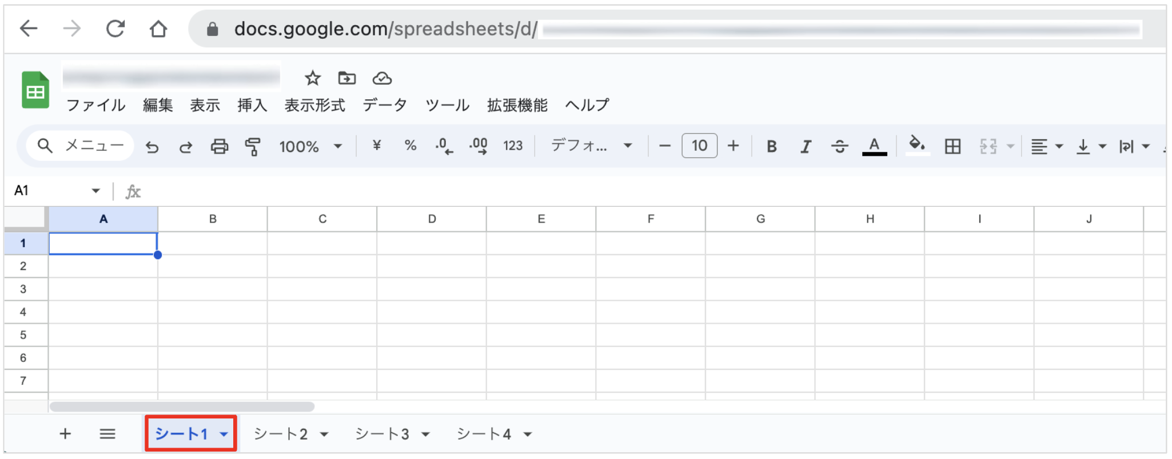Open text wrapping dropdown
The width and height of the screenshot is (1172, 459).
click(1134, 147)
